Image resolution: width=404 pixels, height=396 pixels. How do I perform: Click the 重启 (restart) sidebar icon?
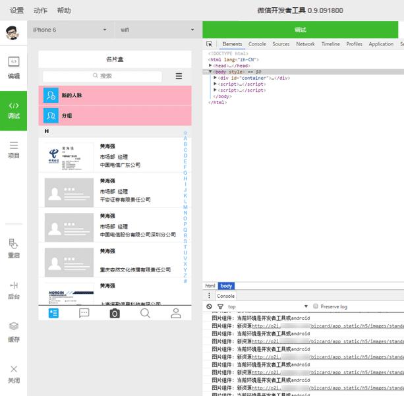pos(14,248)
